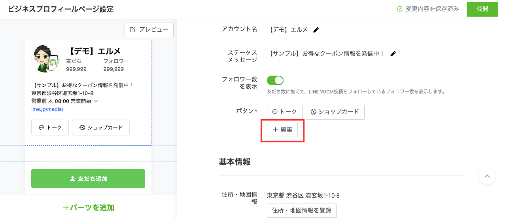The width and height of the screenshot is (507, 219).
Task: Click the scroll-to-top chevron button
Action: tap(487, 176)
